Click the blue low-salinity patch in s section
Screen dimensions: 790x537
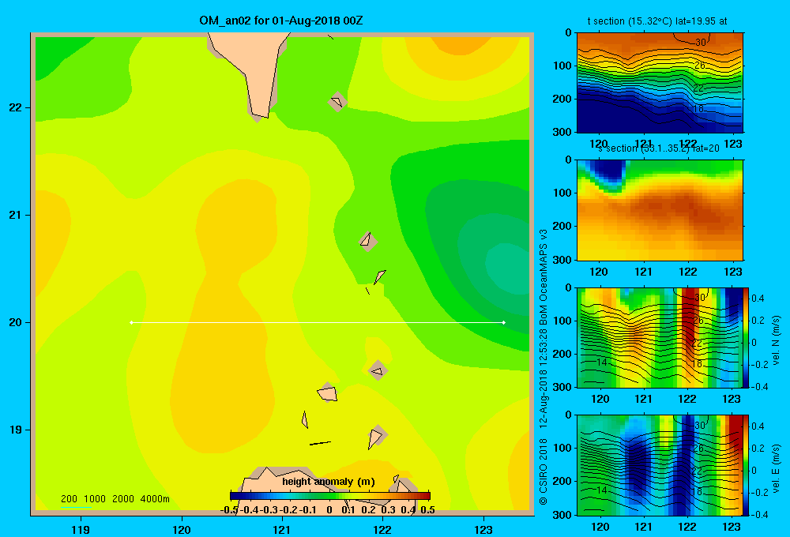point(608,171)
